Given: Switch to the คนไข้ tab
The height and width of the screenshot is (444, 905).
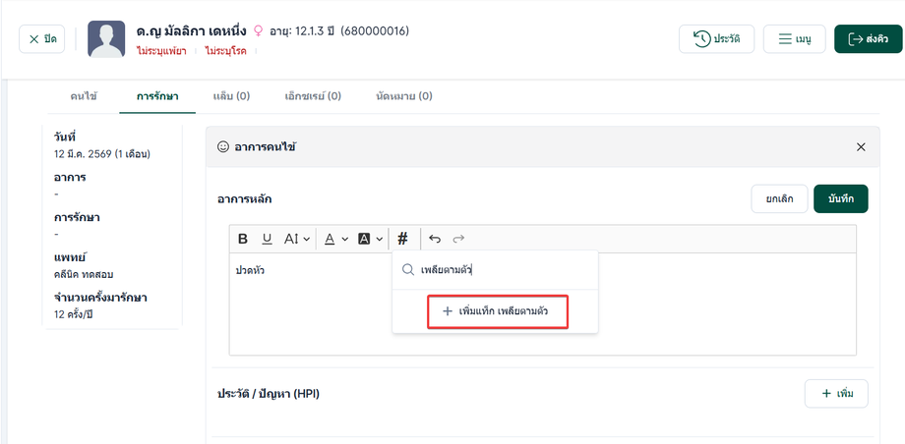Looking at the screenshot, I should click(84, 96).
